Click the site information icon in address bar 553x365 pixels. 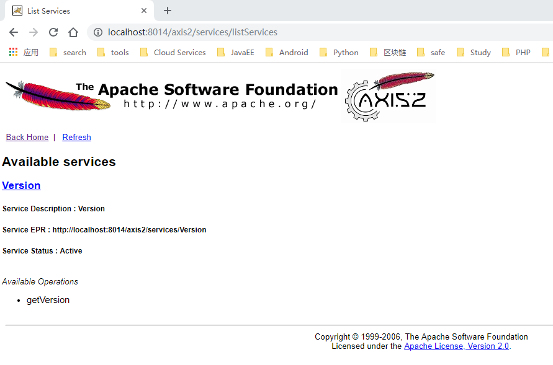point(97,32)
